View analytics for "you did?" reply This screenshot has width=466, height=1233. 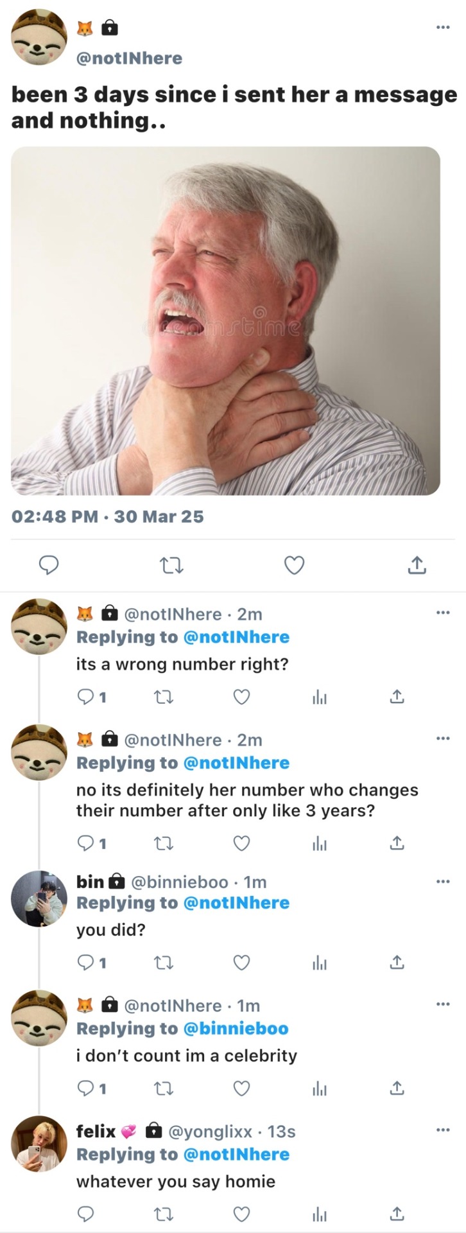click(320, 963)
